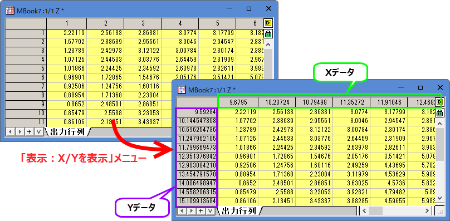Add a new sheet with front window plus button
Screen dimensions: 450x221
coord(201,211)
